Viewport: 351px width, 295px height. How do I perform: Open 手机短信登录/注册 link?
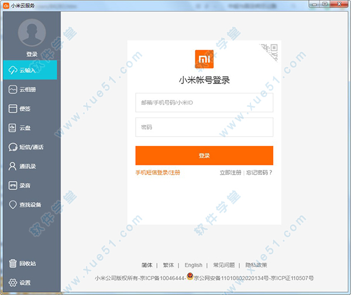pos(158,172)
